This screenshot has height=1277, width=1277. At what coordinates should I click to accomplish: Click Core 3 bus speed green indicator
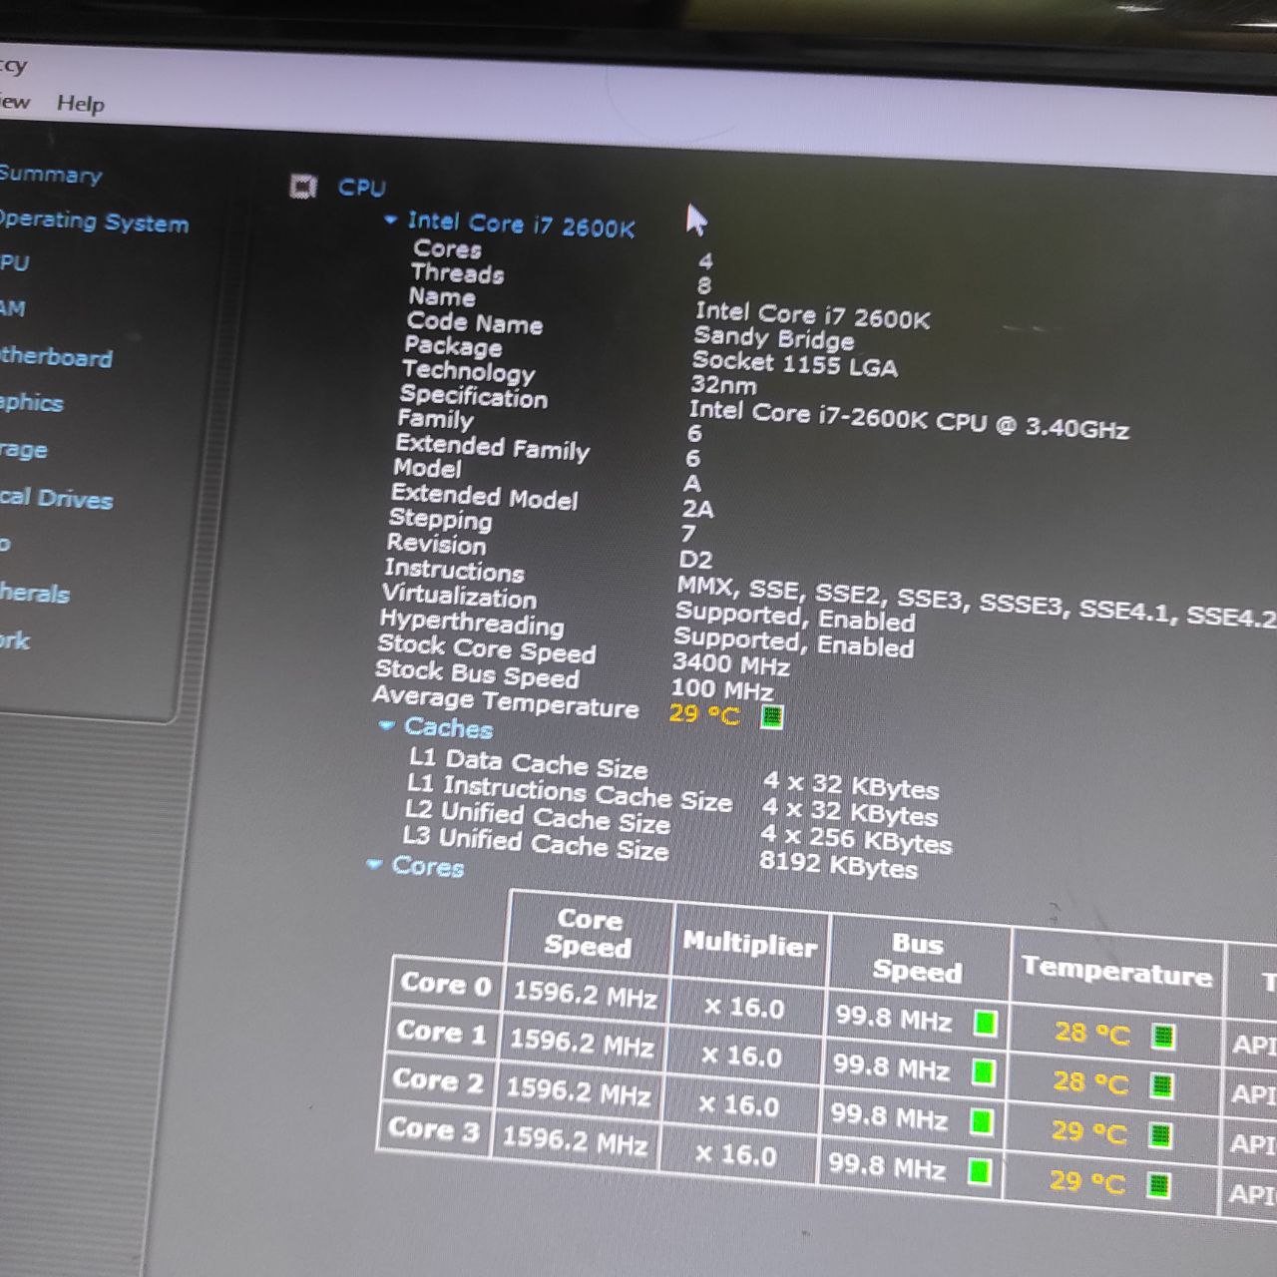click(x=979, y=1171)
